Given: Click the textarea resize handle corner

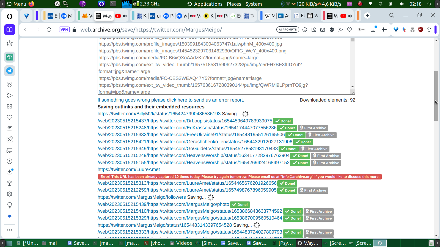Looking at the screenshot, I should 353,93.
